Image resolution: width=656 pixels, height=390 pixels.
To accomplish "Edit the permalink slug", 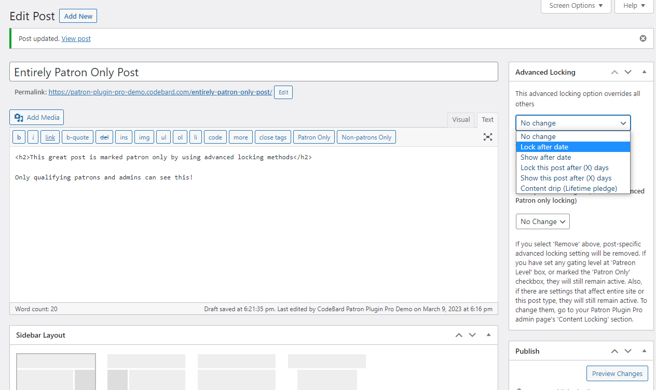I will [x=283, y=92].
